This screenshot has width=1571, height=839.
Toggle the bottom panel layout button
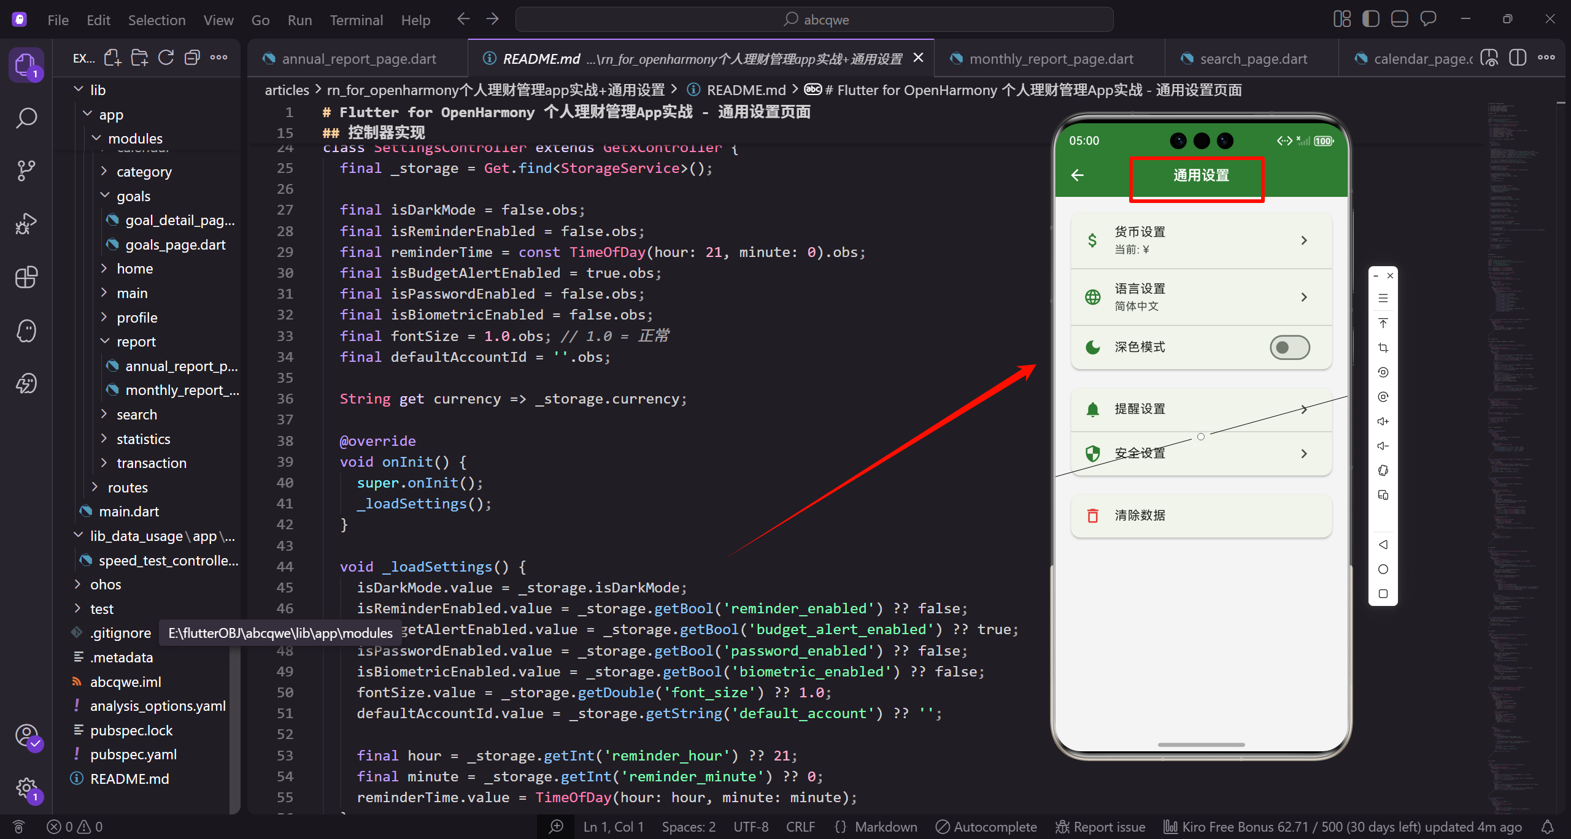tap(1399, 19)
